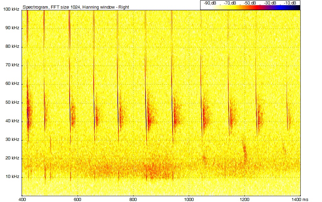Click the 40 kHz axis label

pos(12,121)
